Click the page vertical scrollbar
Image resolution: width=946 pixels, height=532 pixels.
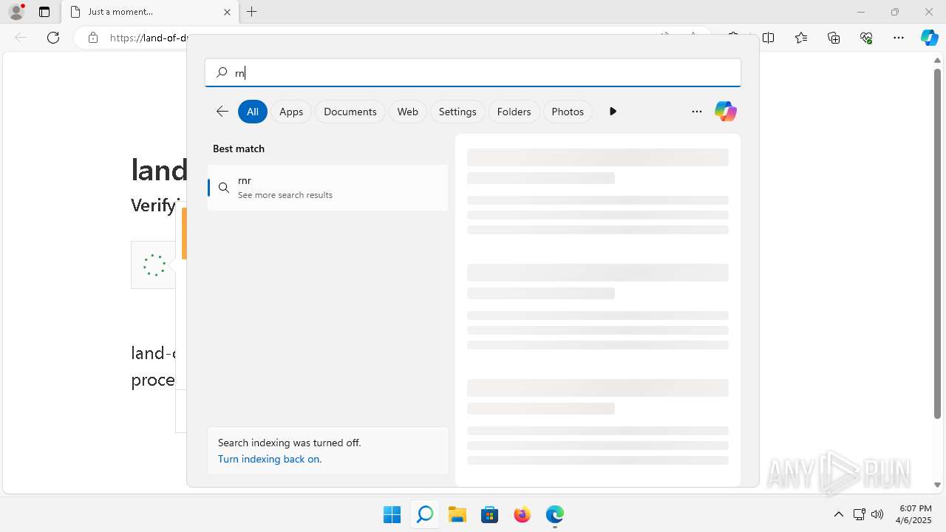[x=937, y=243]
